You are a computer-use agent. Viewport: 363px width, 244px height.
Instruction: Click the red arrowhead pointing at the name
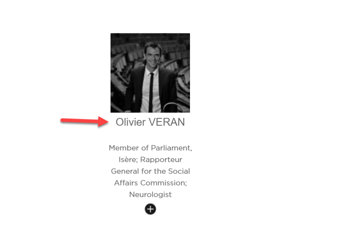point(103,122)
